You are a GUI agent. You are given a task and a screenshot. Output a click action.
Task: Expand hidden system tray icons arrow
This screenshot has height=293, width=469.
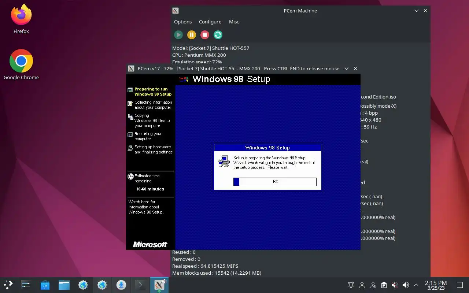(x=416, y=285)
